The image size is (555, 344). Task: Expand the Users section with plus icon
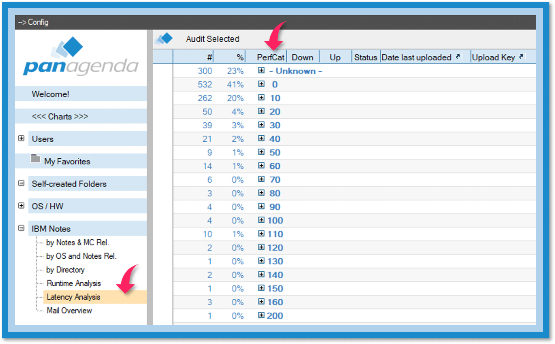pos(21,139)
